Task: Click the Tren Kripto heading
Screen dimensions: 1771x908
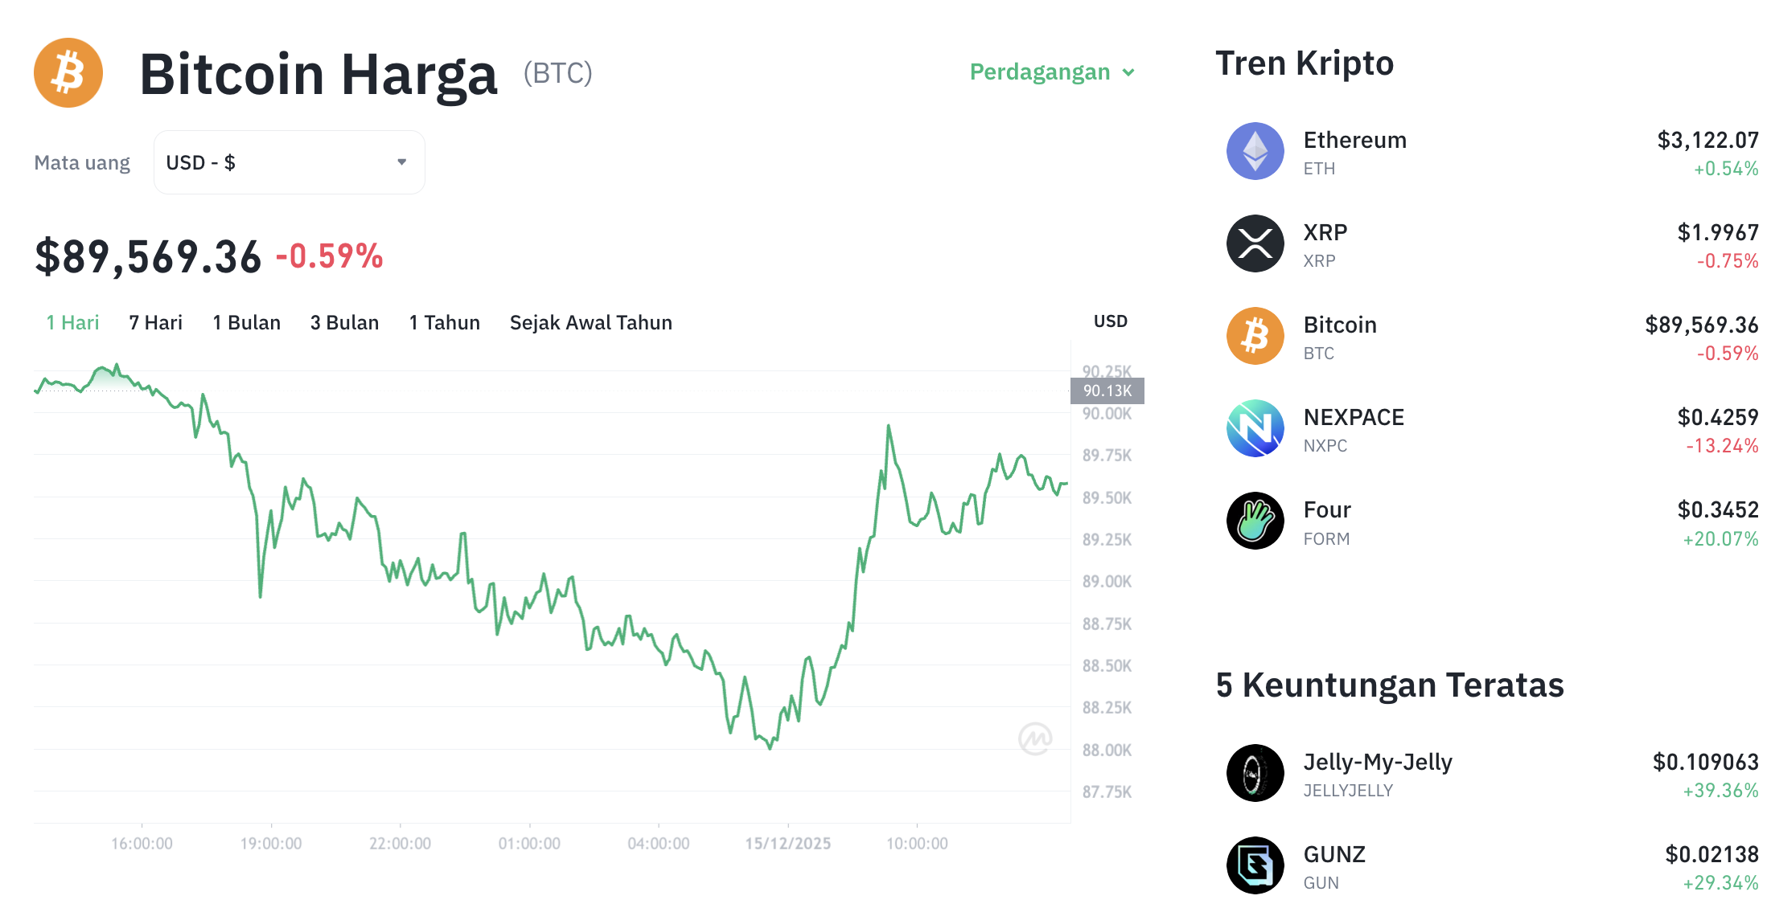Action: (1305, 63)
